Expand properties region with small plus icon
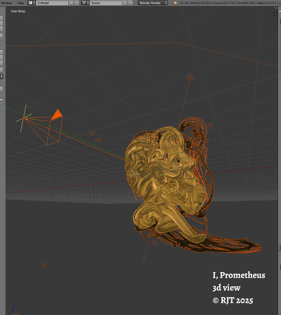The image size is (281, 315). [275, 14]
